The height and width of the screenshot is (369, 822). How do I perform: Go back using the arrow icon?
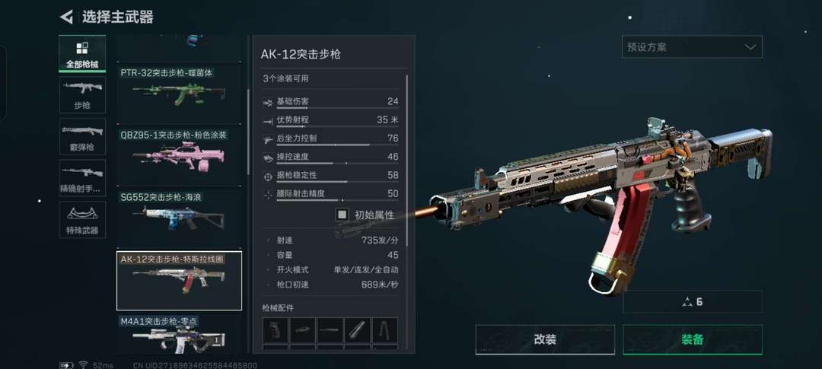point(66,17)
